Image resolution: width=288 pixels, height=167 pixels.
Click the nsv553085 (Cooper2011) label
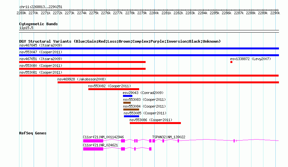145,113
